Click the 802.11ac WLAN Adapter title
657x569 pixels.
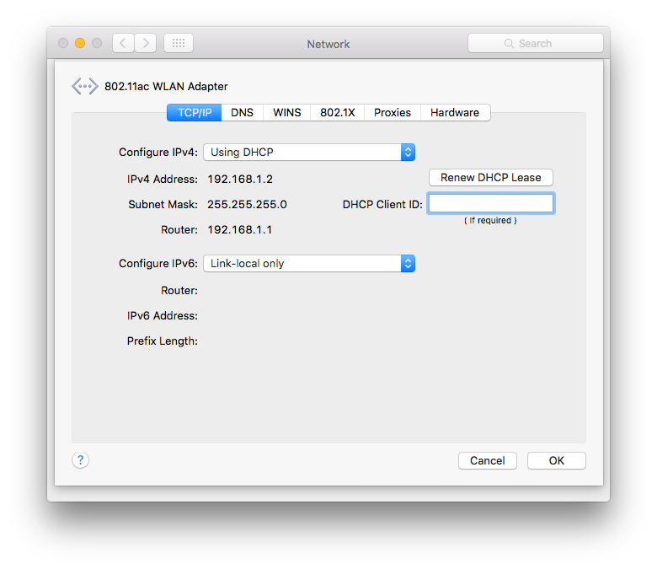166,86
